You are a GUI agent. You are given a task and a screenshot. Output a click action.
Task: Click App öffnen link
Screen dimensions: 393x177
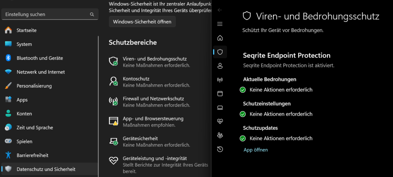pyautogui.click(x=256, y=150)
